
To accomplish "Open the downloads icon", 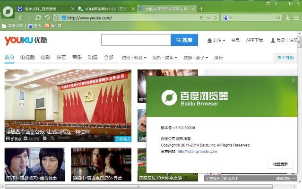I will (x=288, y=17).
